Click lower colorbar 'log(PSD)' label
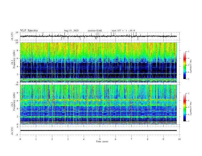 coord(191,108)
